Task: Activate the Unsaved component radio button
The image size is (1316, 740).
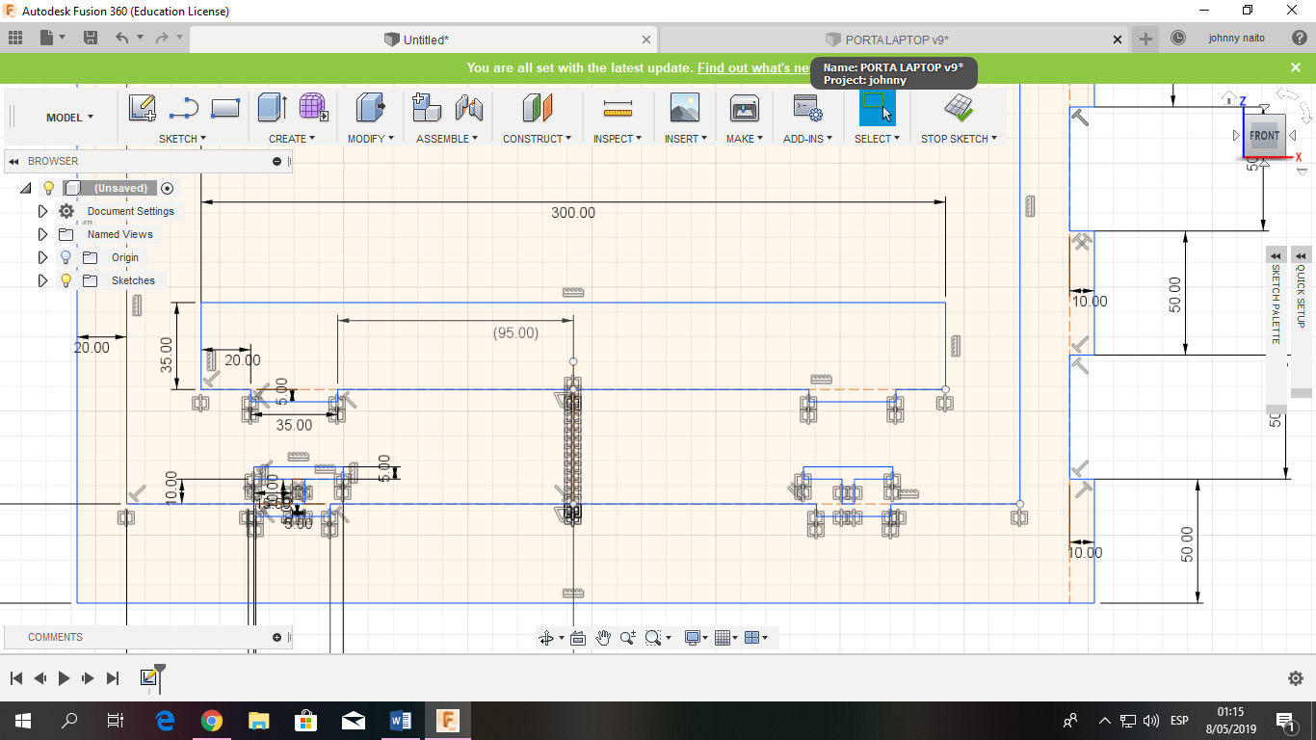Action: [168, 188]
